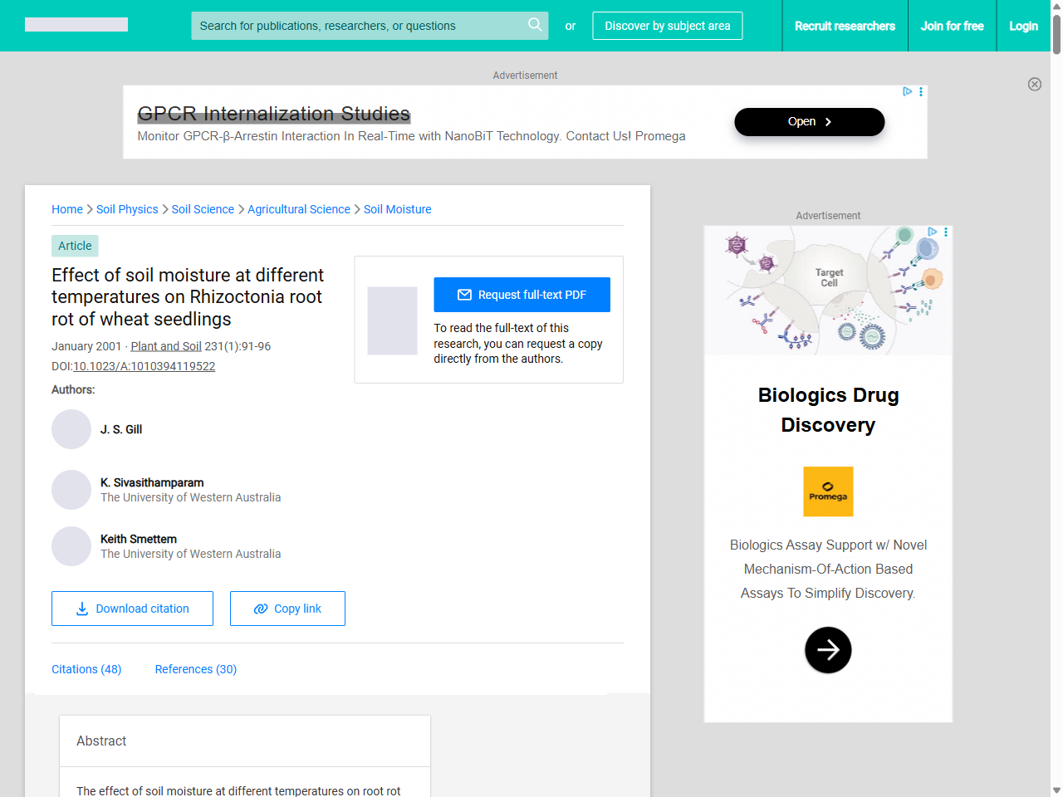The width and height of the screenshot is (1063, 797).
Task: Click the Discover by subject area button
Action: [667, 26]
